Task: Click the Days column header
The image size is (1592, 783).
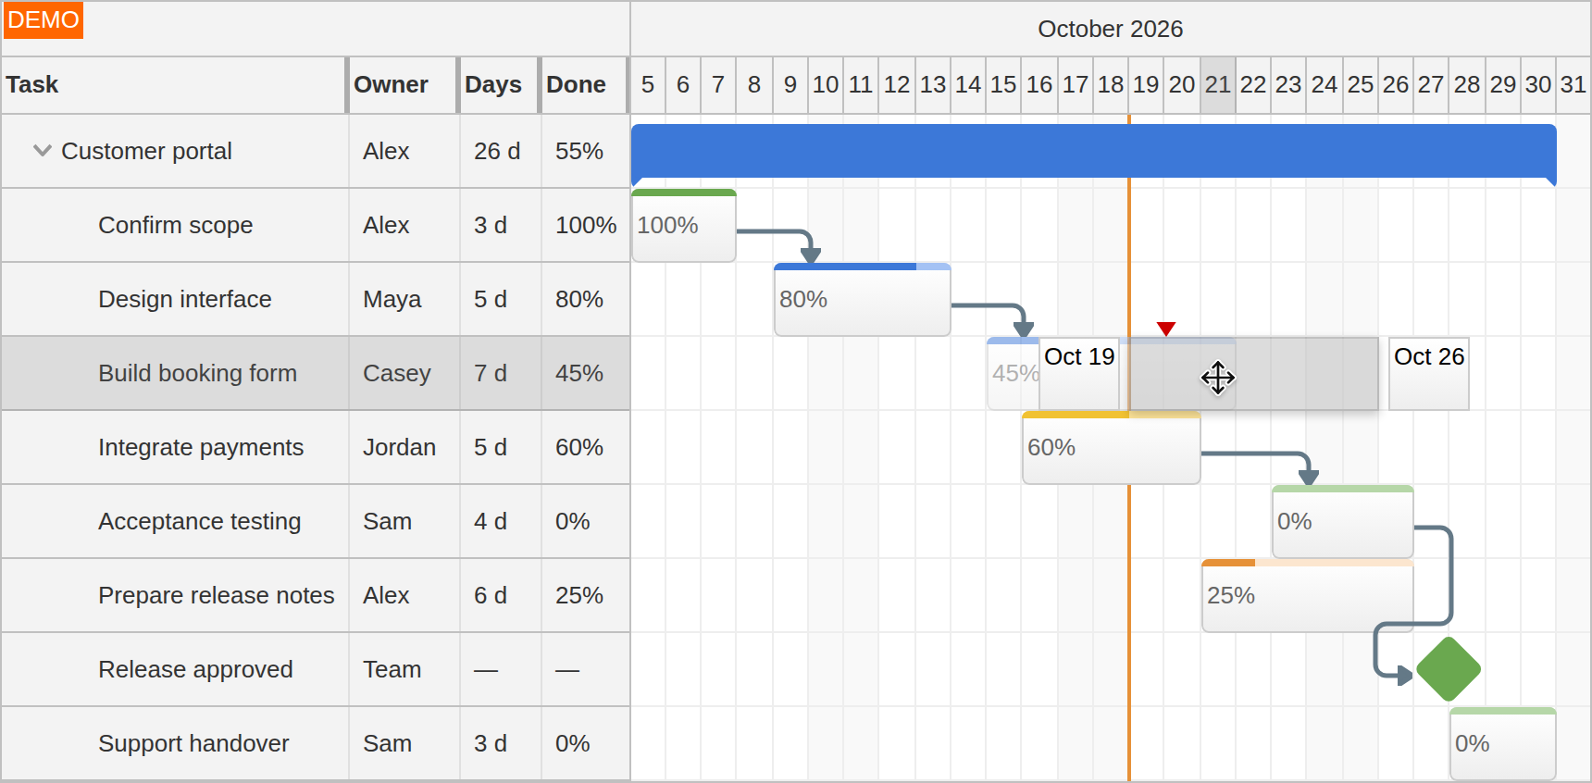Action: click(499, 85)
